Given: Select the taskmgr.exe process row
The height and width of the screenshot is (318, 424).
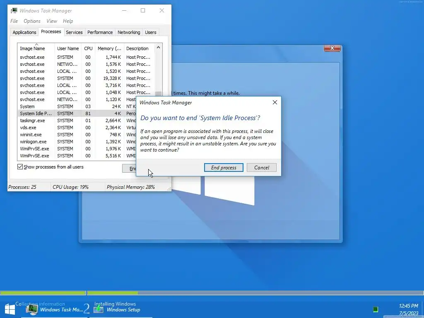Looking at the screenshot, I should point(77,120).
